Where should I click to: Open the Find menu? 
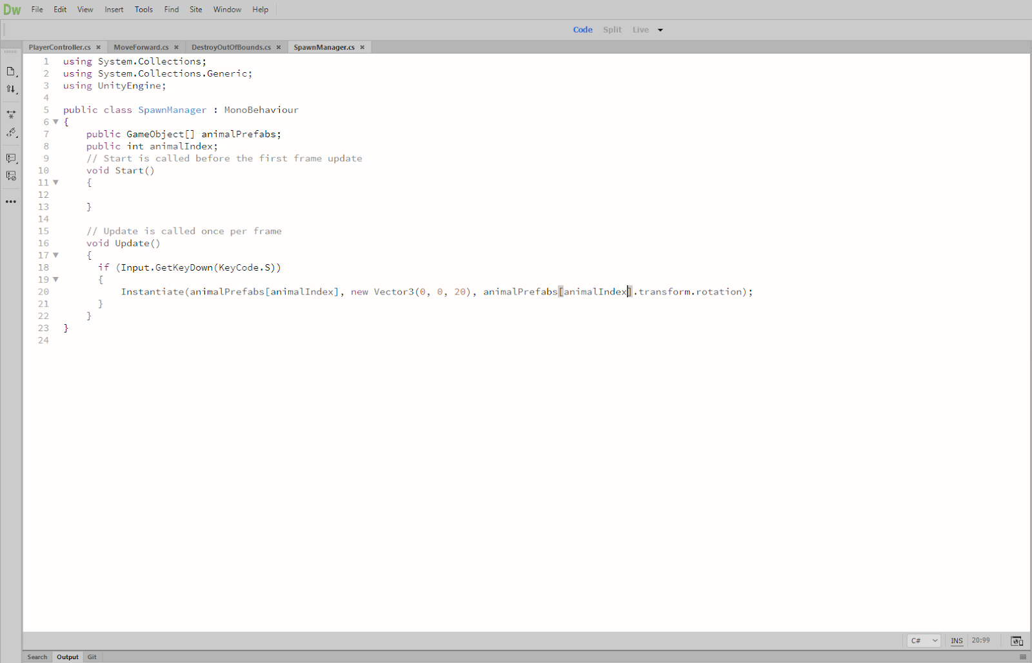pyautogui.click(x=172, y=10)
